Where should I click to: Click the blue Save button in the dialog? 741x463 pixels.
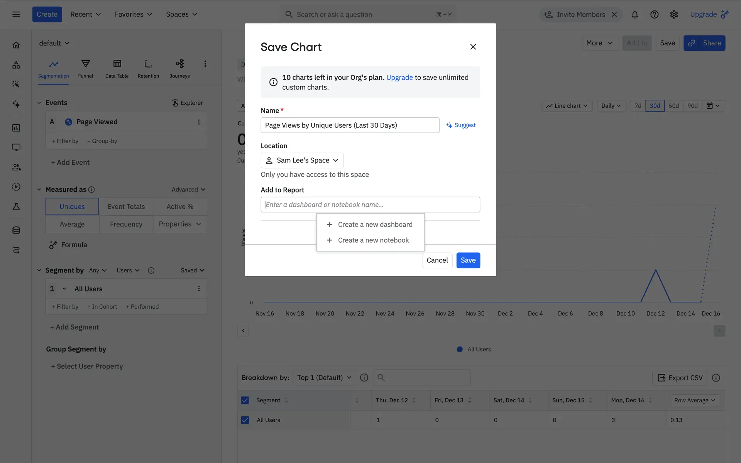[x=468, y=260]
